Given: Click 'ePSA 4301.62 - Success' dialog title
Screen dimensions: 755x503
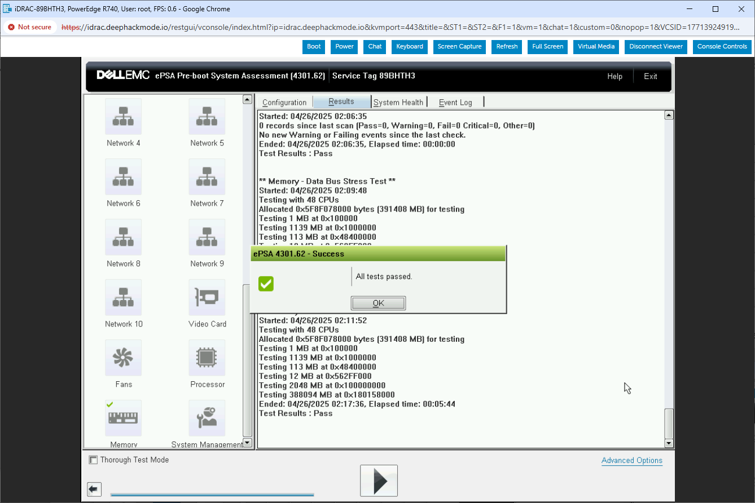Looking at the screenshot, I should (299, 254).
